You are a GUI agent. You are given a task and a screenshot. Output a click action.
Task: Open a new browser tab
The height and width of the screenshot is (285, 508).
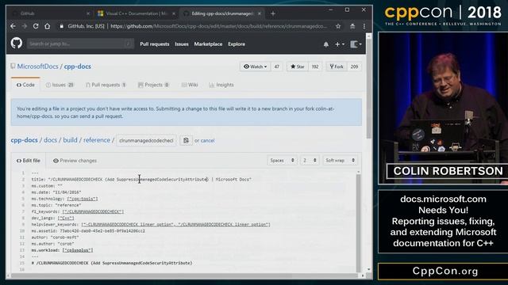[x=273, y=13]
